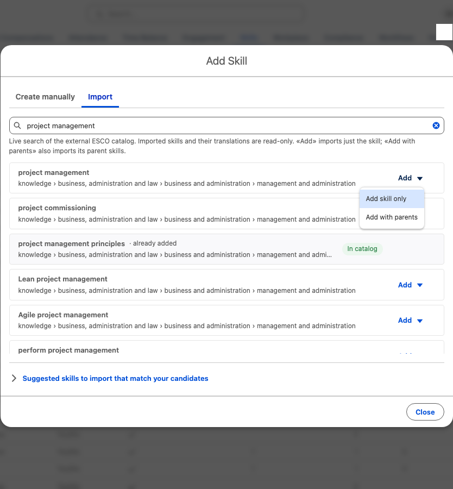Click the project management search input
Viewport: 453px width, 489px height.
(x=226, y=126)
